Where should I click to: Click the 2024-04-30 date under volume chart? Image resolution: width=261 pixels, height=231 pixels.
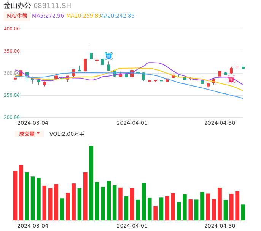220,226
